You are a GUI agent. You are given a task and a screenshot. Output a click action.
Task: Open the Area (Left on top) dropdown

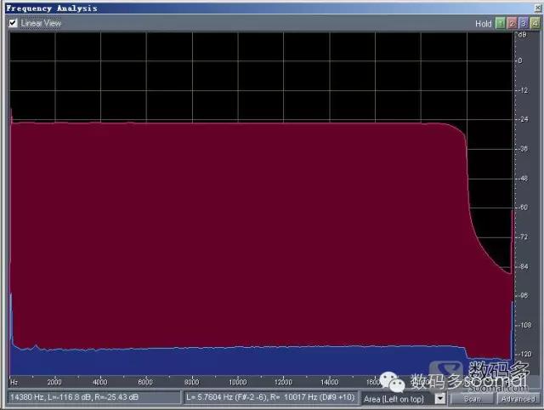440,399
